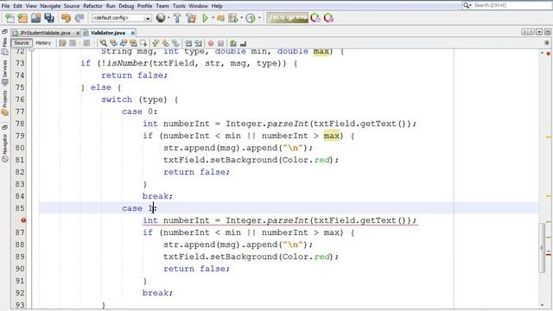Switch editor to History view
Viewport: 553px width, 311px height.
point(43,43)
